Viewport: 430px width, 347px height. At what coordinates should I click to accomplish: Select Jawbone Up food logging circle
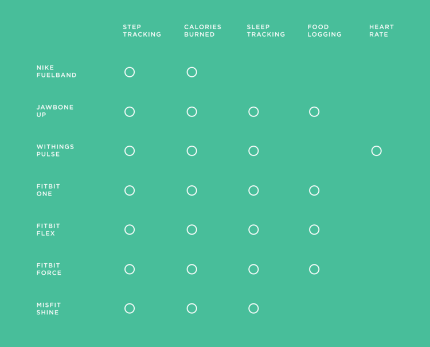coord(314,112)
